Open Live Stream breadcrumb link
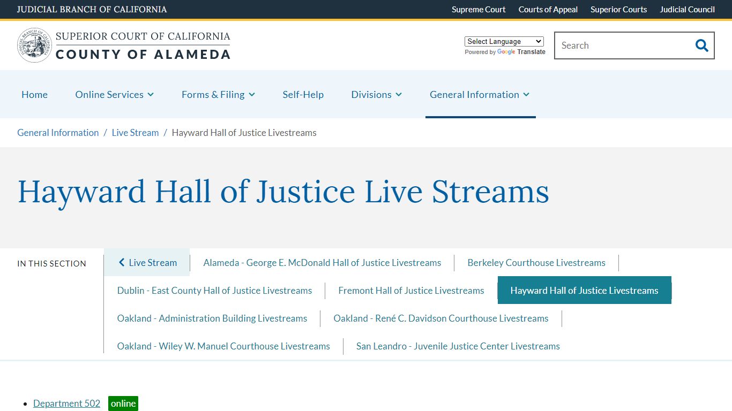 (x=135, y=133)
